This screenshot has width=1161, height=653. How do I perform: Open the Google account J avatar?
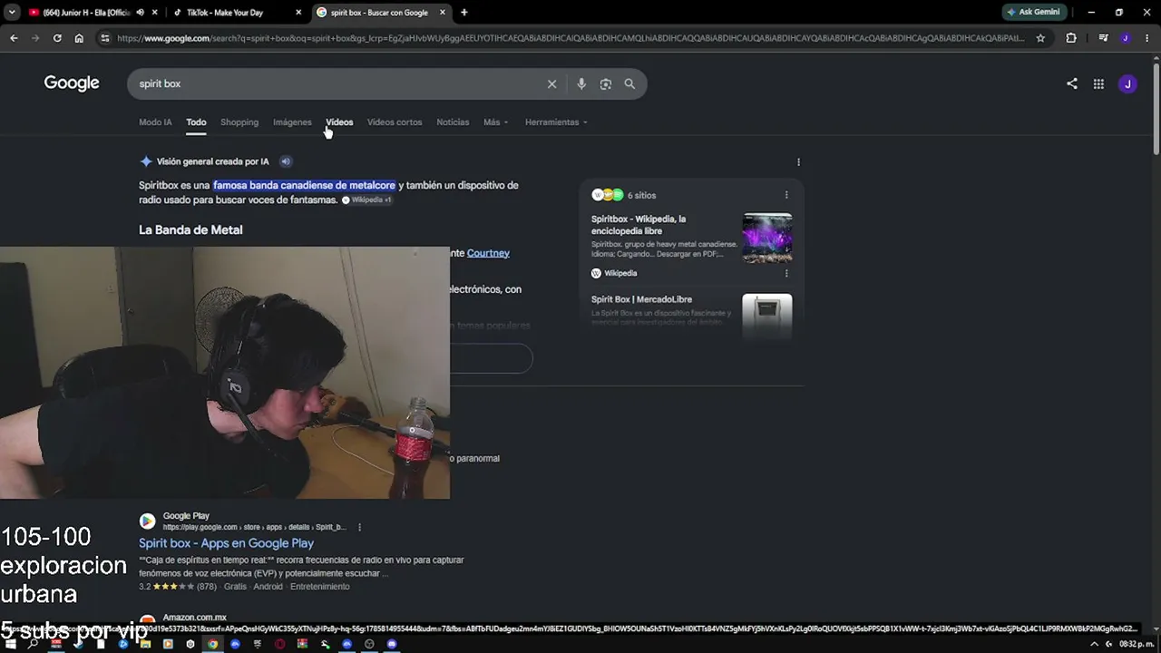coord(1127,83)
